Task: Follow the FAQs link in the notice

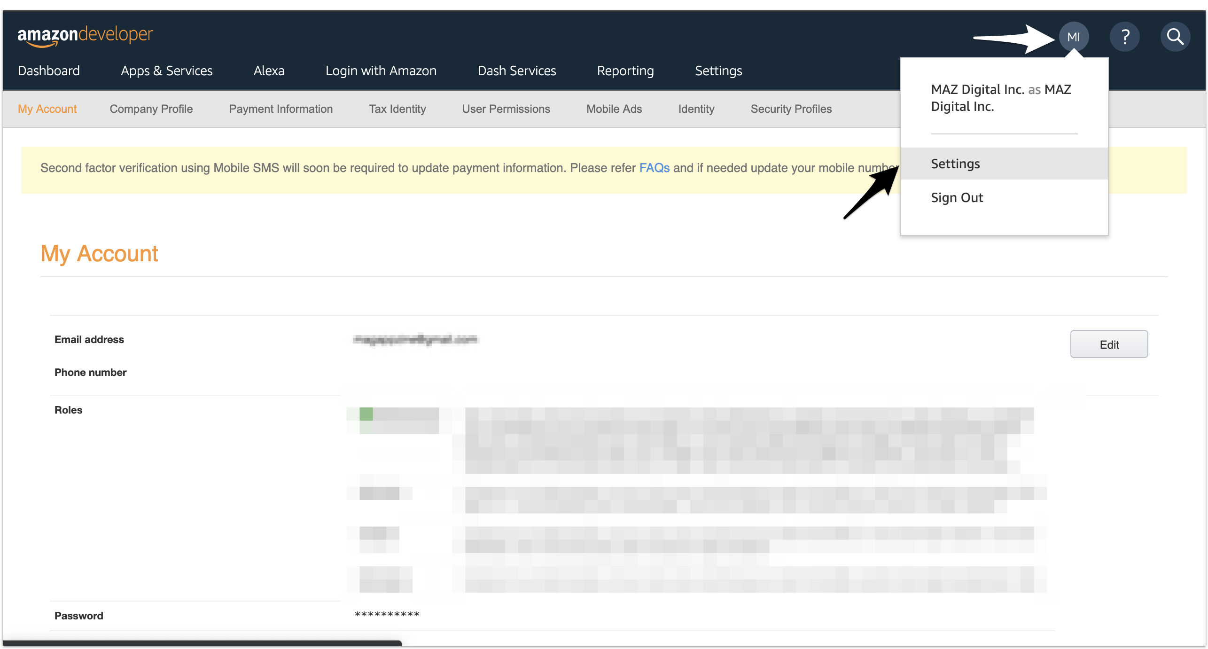Action: click(654, 168)
